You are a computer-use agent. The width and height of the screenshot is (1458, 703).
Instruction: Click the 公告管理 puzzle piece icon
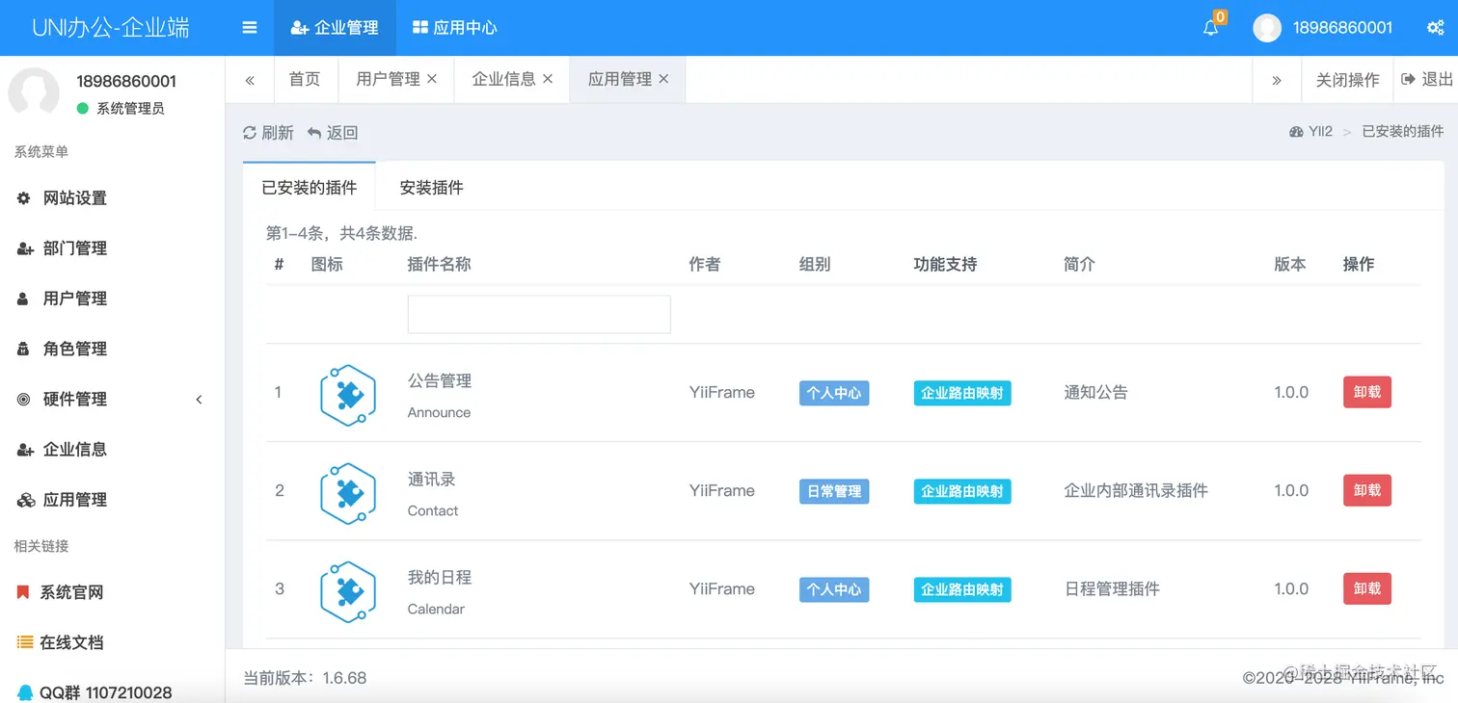tap(348, 394)
